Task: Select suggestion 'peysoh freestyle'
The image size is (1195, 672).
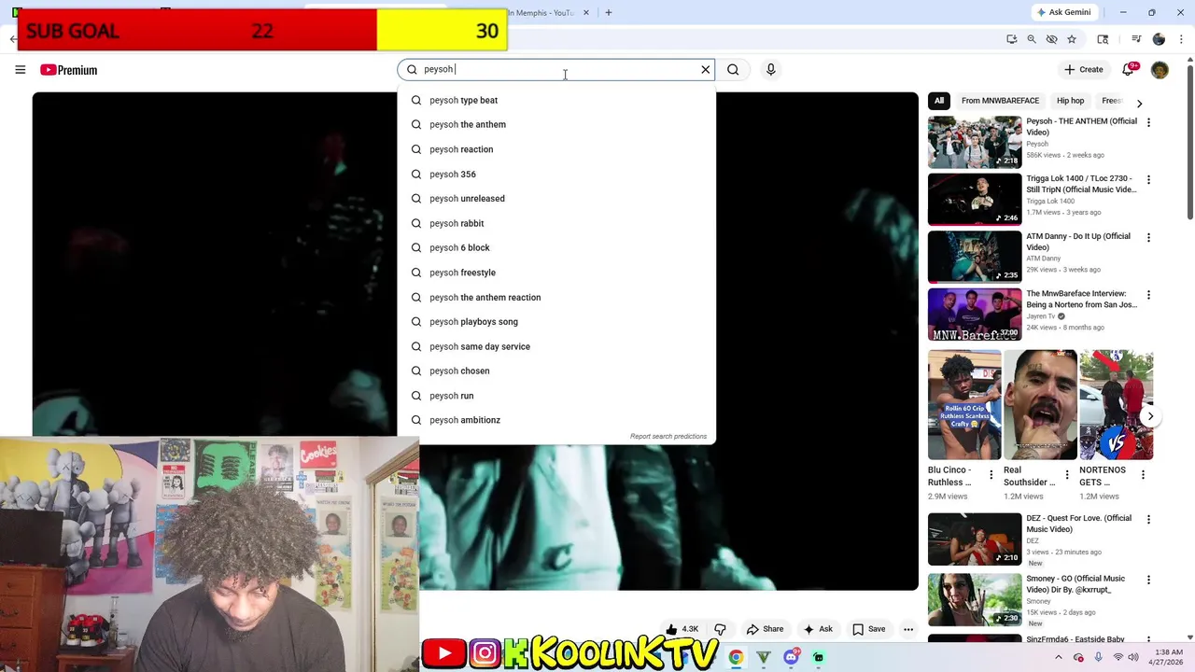Action: tap(556, 273)
